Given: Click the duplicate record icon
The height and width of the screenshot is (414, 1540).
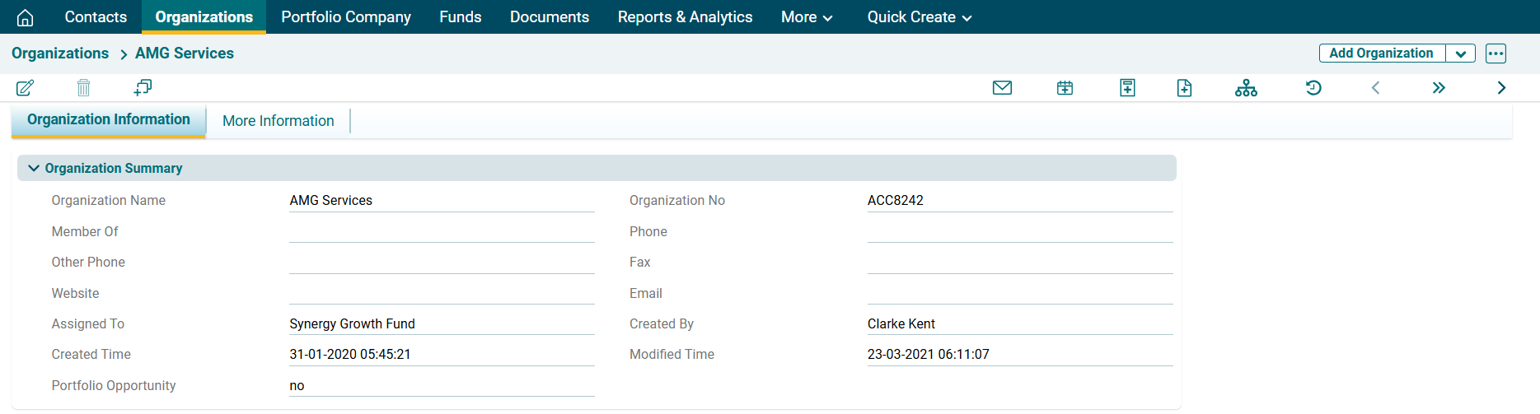Looking at the screenshot, I should 143,87.
